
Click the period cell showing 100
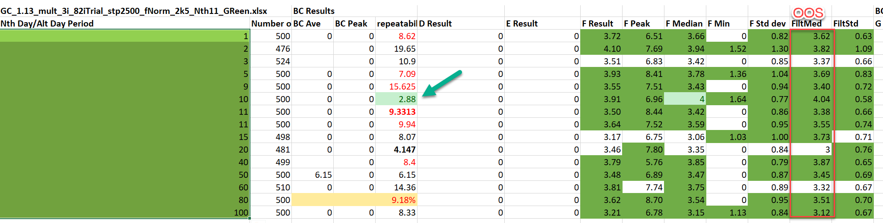pos(125,213)
